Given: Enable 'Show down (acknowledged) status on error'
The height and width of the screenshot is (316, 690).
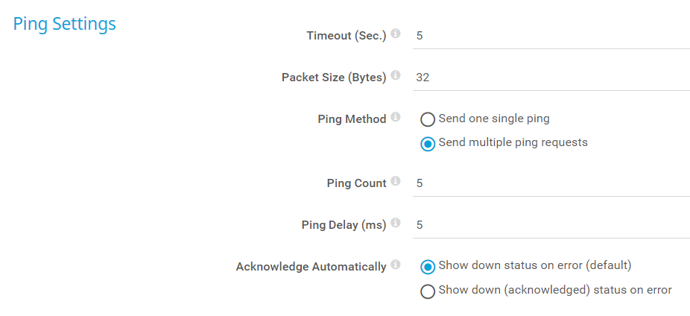Looking at the screenshot, I should [428, 291].
